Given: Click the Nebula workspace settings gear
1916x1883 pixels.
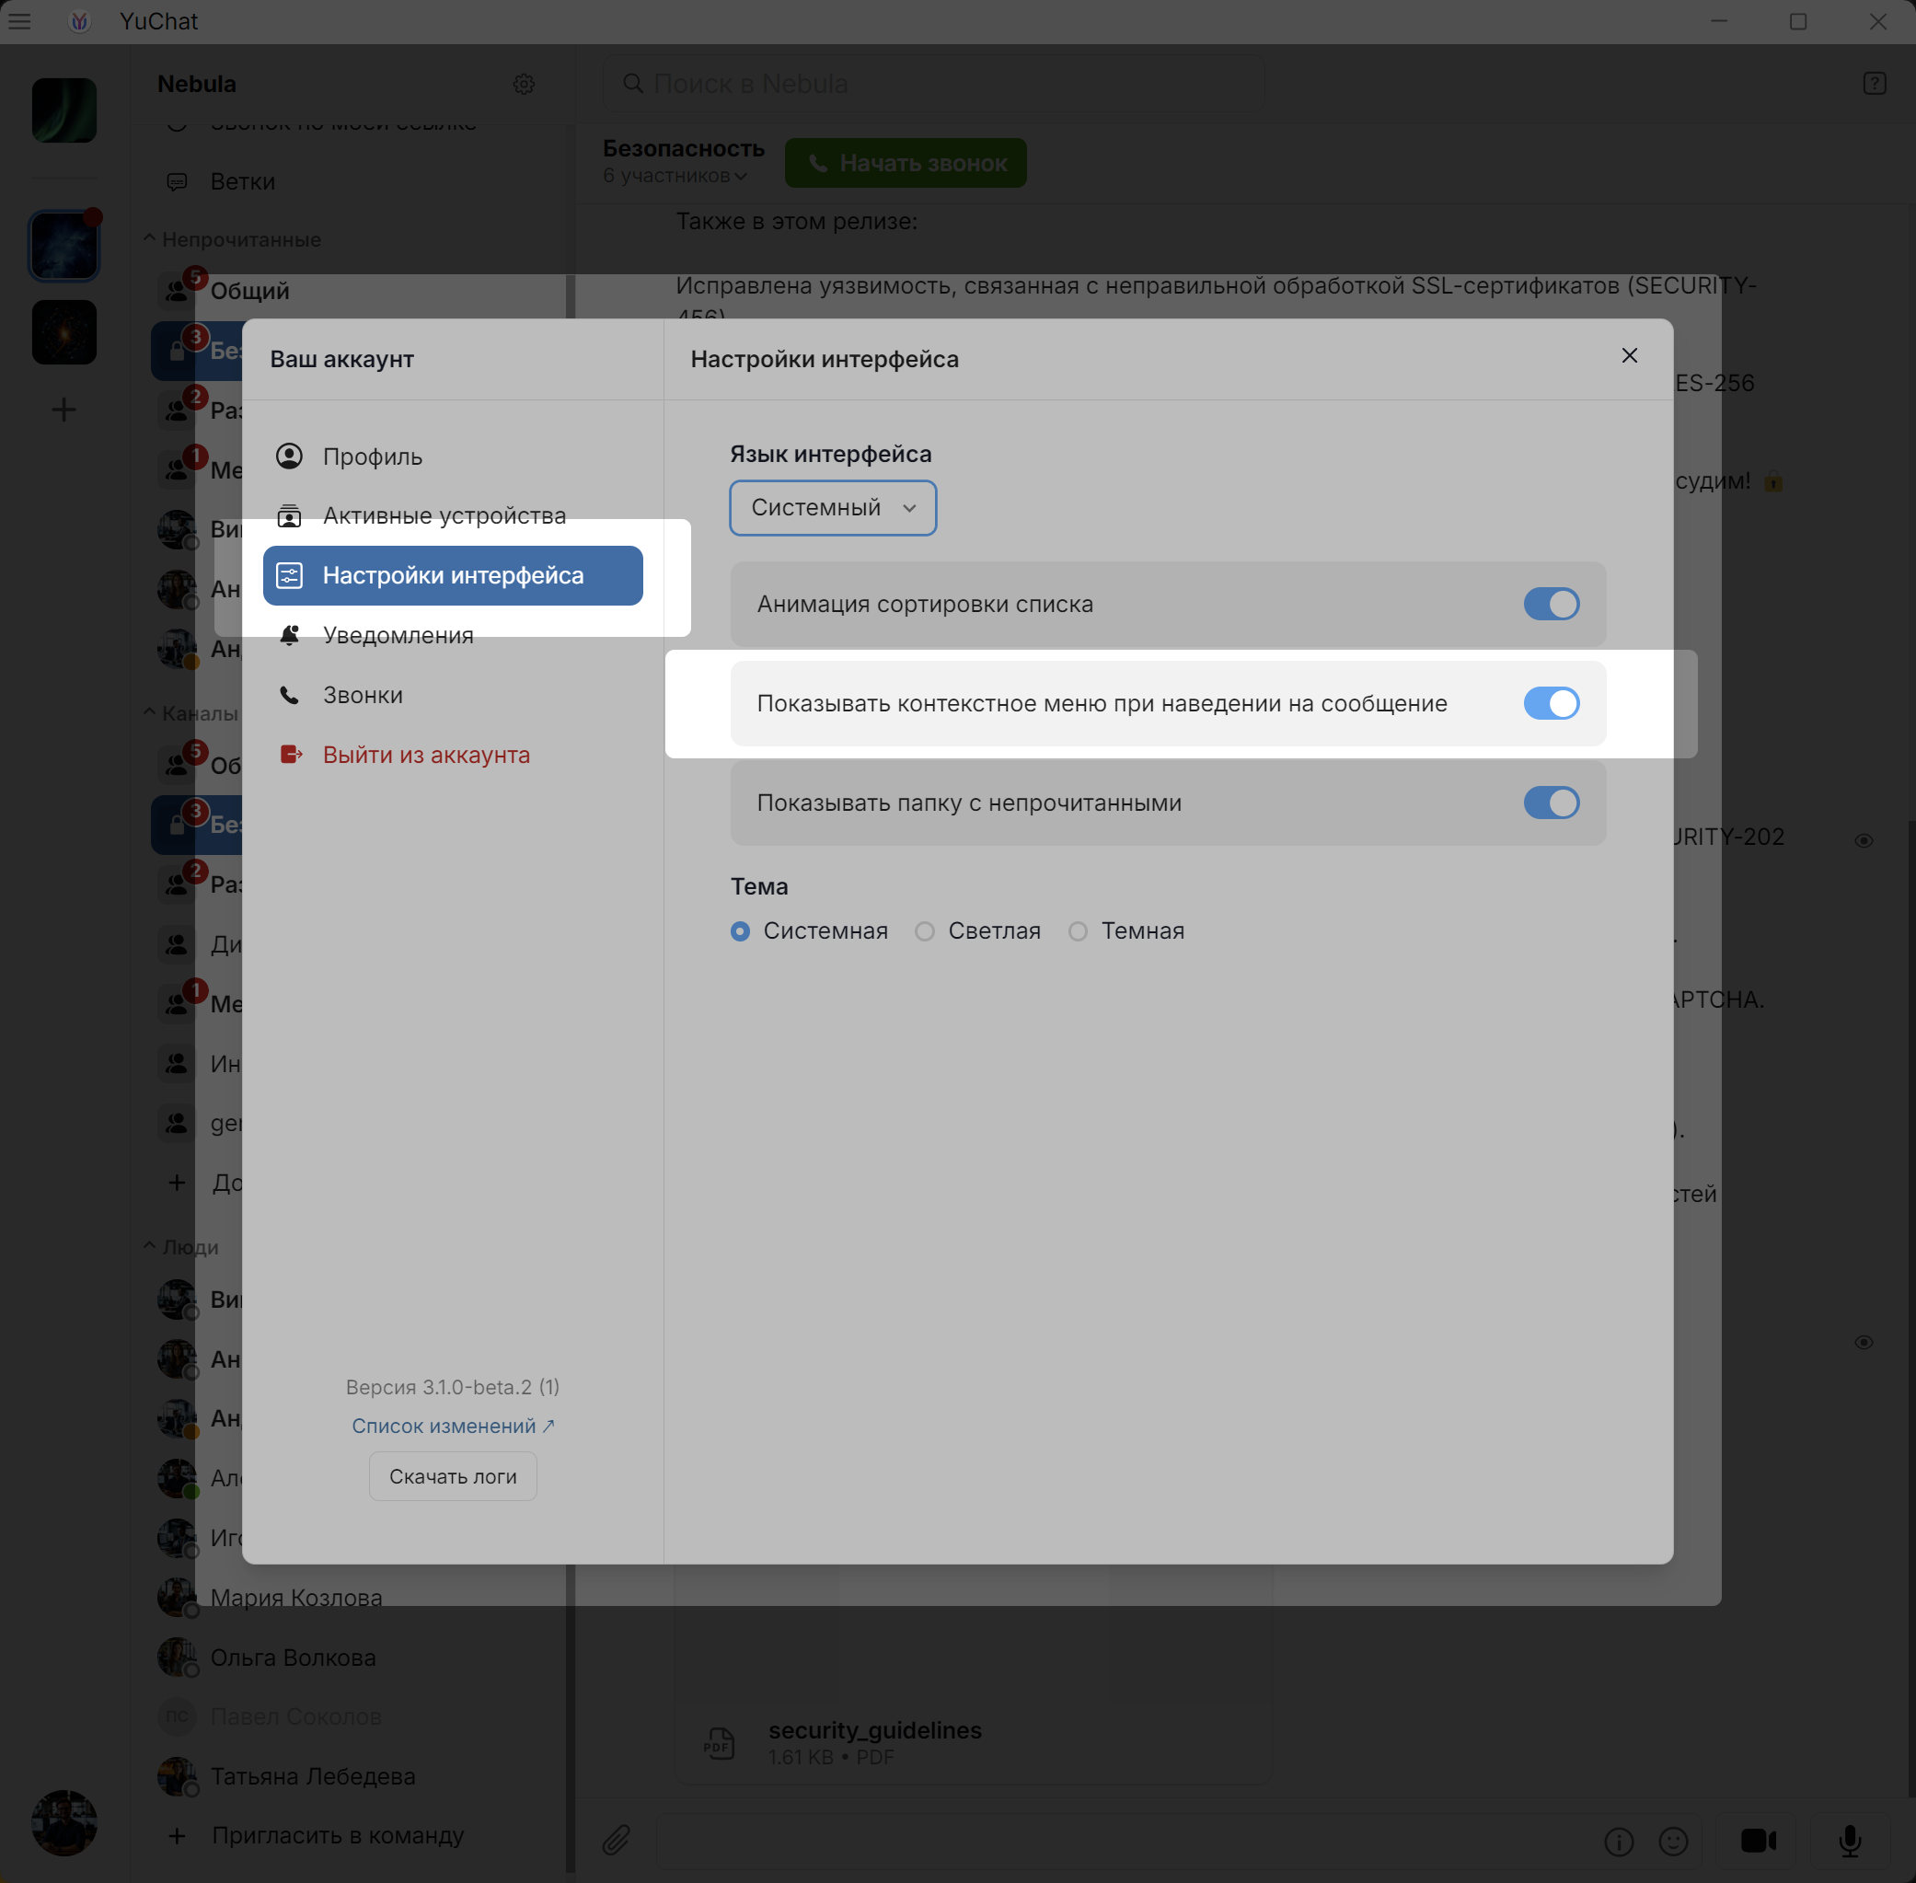Looking at the screenshot, I should click(x=524, y=84).
